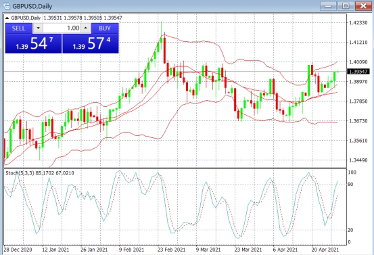The height and width of the screenshot is (255, 374).
Task: Click the 1.36730 price scale label
Action: (358, 121)
